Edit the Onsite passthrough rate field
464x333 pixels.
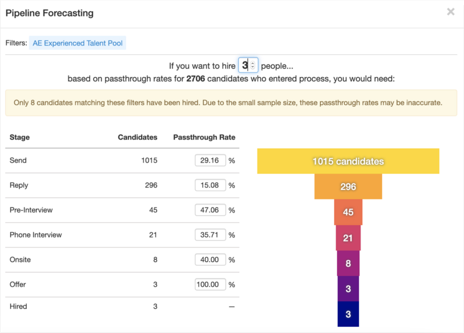point(210,260)
